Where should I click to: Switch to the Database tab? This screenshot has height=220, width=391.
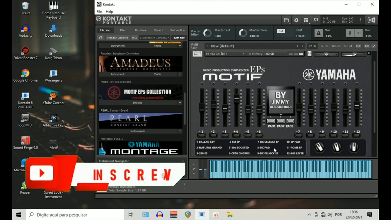(x=141, y=30)
